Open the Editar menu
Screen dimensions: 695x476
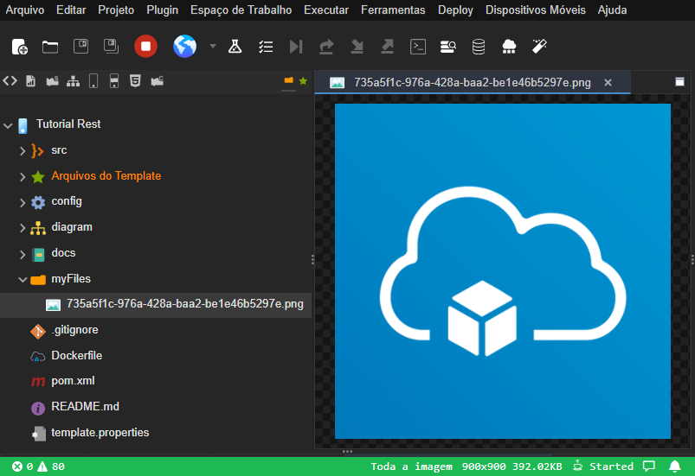71,10
